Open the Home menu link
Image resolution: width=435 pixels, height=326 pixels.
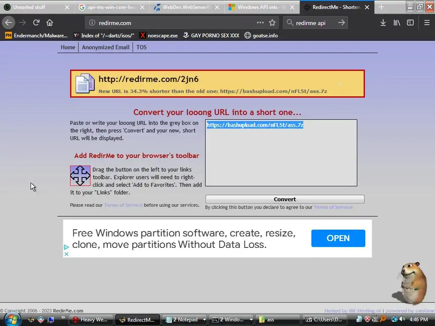pos(68,47)
